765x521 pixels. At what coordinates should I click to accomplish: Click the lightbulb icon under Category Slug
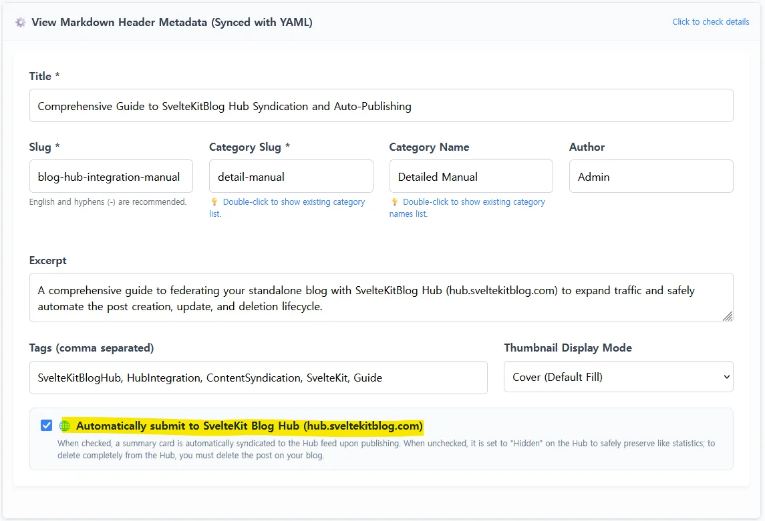tap(214, 201)
